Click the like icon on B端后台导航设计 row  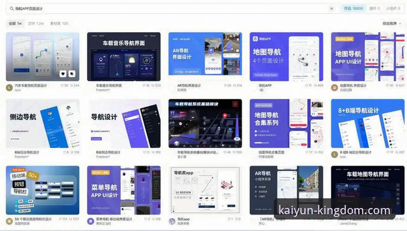click(65, 152)
